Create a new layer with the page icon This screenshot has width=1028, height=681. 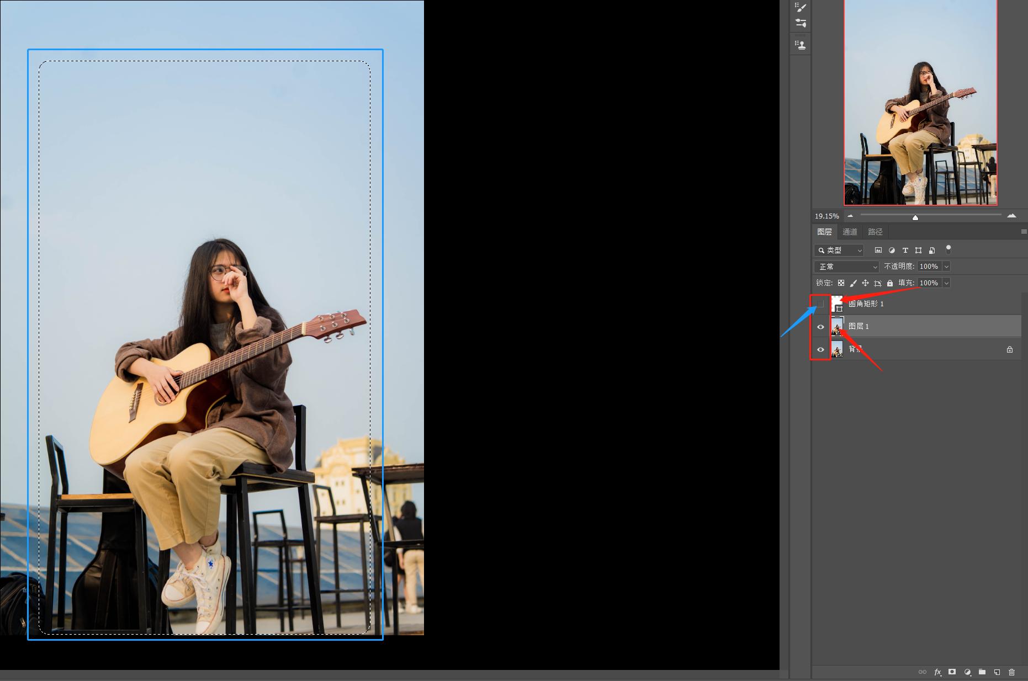tap(997, 672)
